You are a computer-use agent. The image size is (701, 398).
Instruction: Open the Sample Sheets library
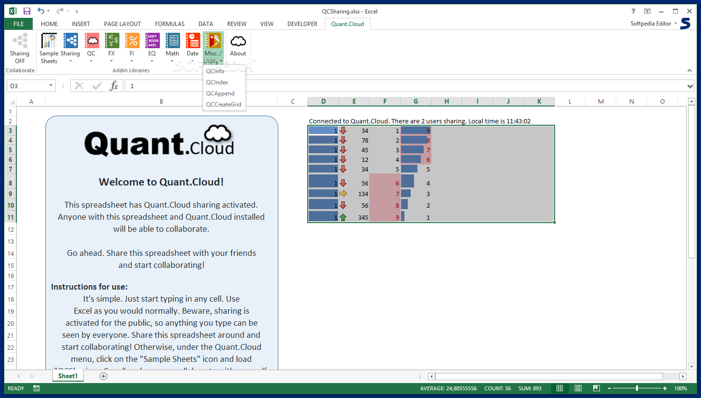49,49
